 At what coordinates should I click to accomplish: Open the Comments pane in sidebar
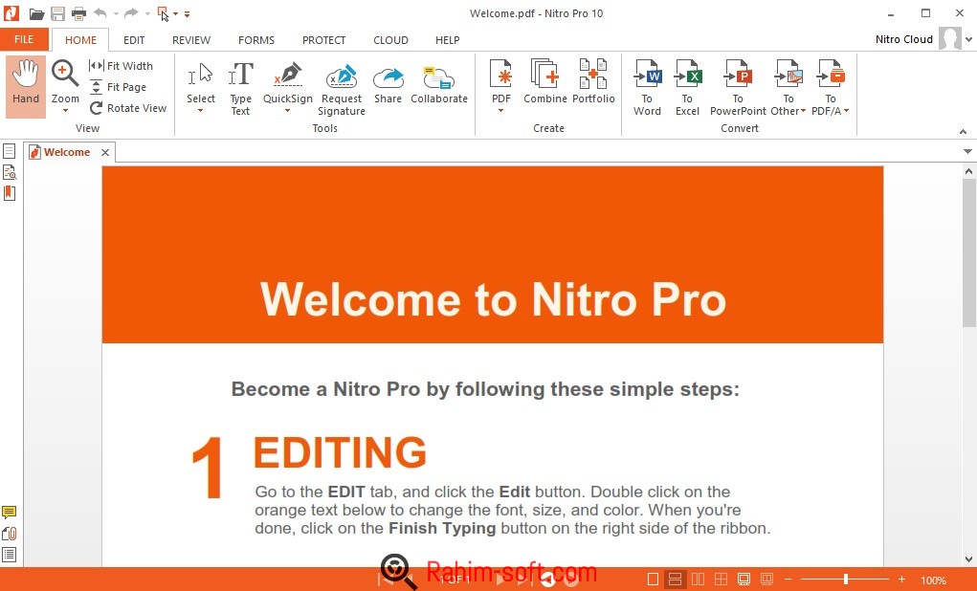pyautogui.click(x=9, y=513)
